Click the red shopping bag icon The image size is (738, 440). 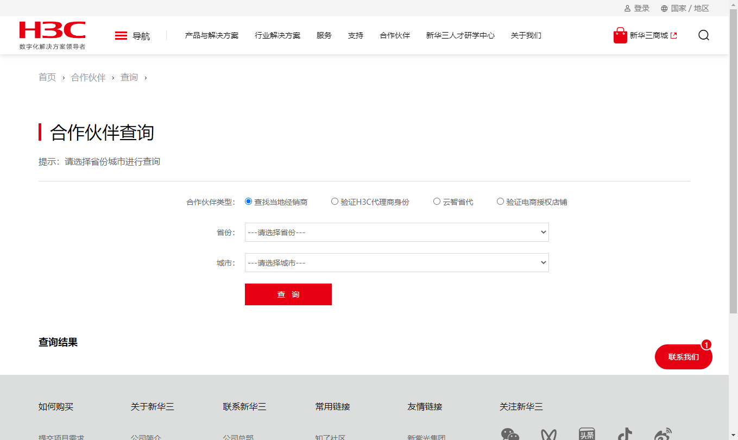620,35
